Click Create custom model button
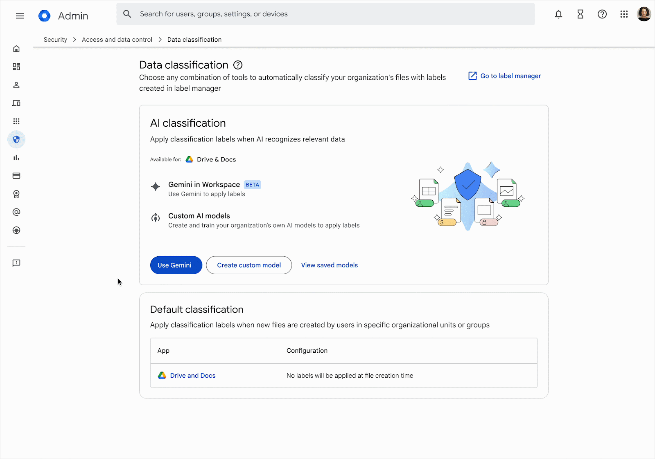The height and width of the screenshot is (459, 655). pyautogui.click(x=249, y=265)
